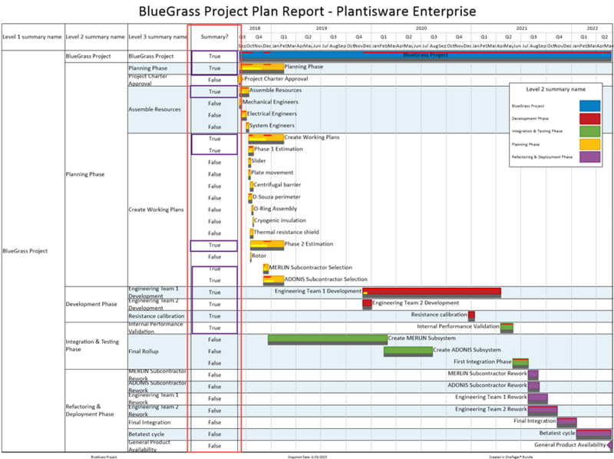Image resolution: width=614 pixels, height=459 pixels.
Task: Click the BlueGrass Project blue summary bar
Action: 425,55
